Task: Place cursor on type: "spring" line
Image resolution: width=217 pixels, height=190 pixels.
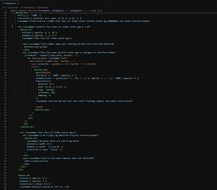Action: coord(47,90)
